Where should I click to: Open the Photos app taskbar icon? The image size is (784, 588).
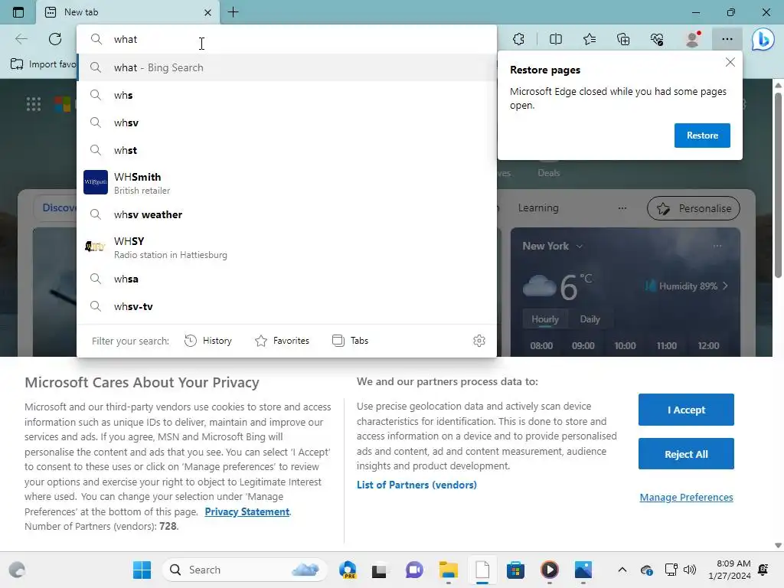583,570
